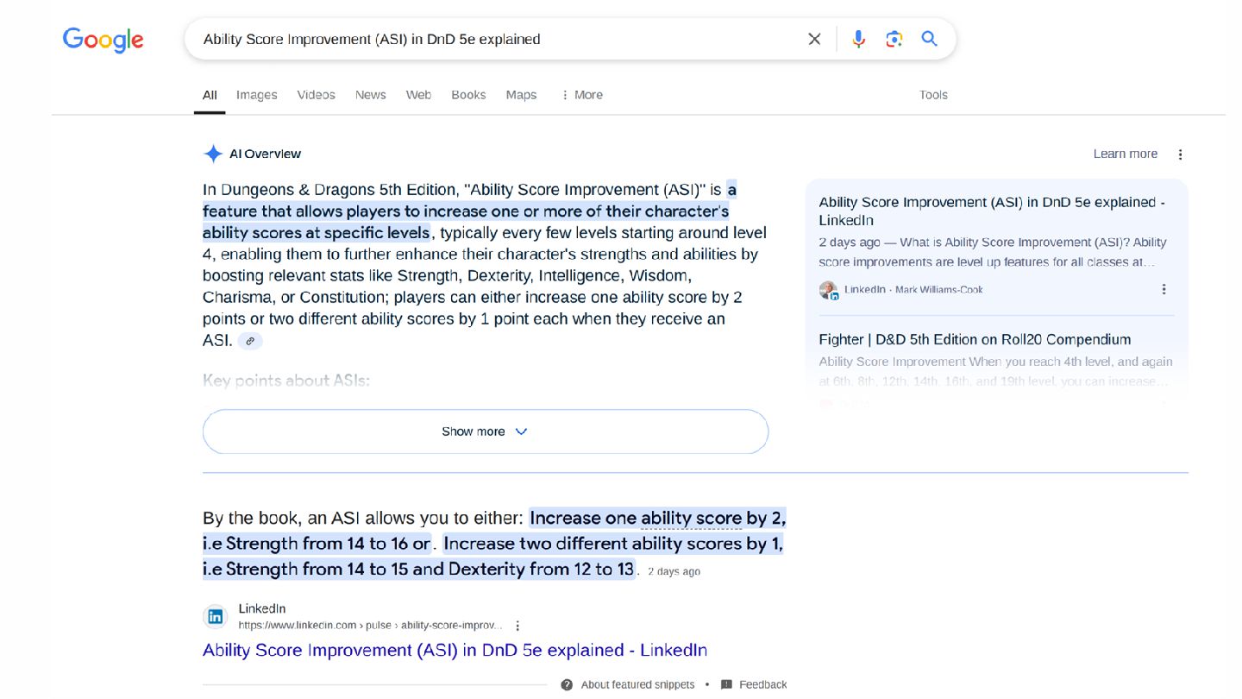1242x699 pixels.
Task: Expand AI Overview with Show more
Action: click(x=486, y=431)
